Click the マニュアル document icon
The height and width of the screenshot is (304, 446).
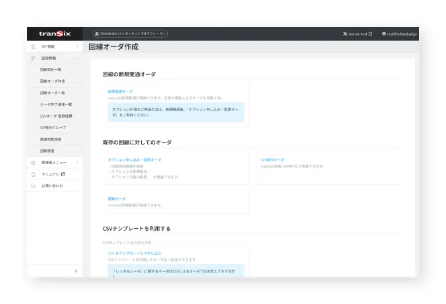coord(34,174)
